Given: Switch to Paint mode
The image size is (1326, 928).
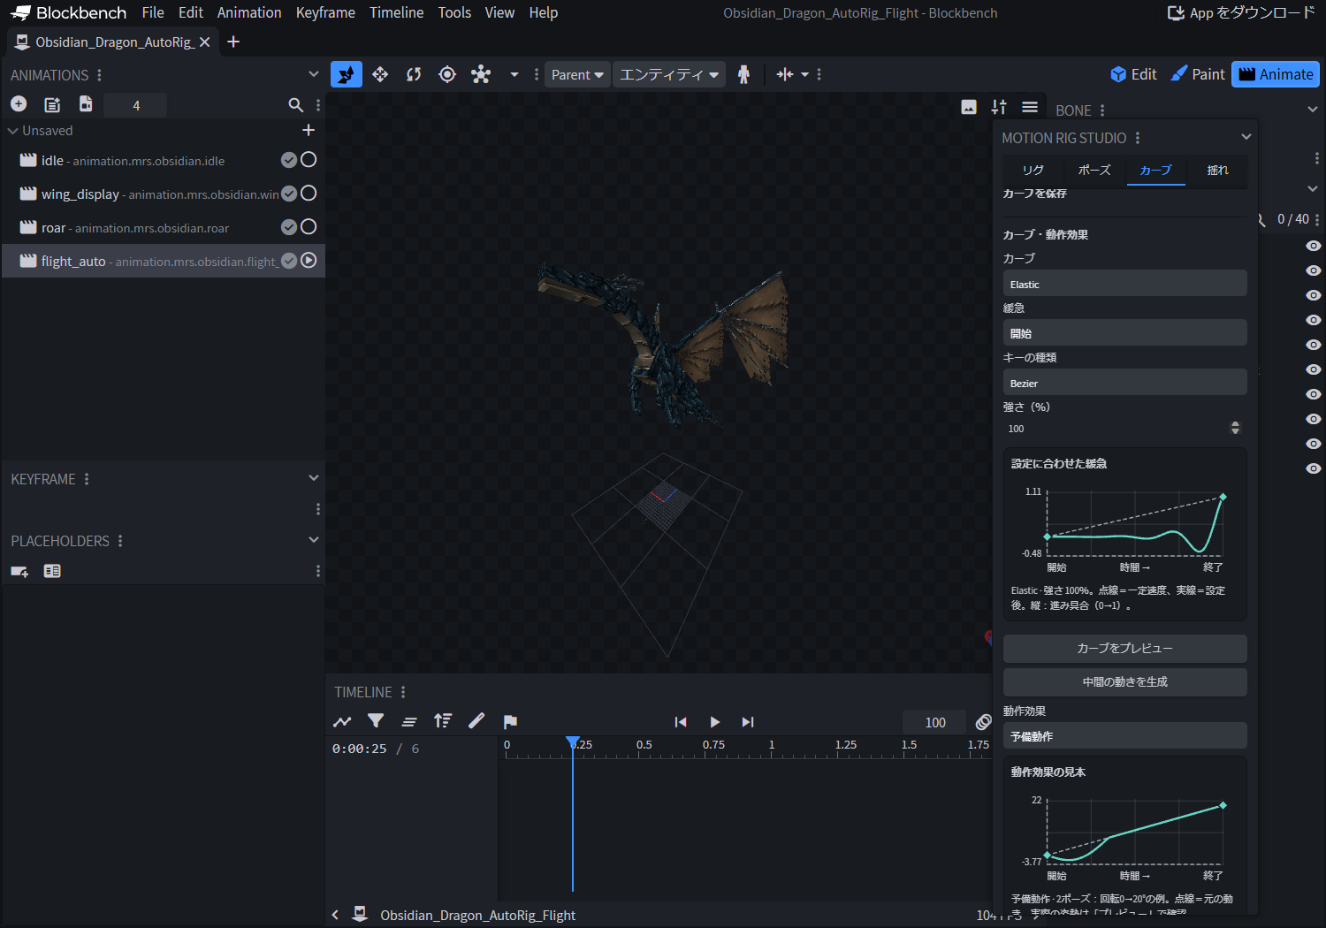Looking at the screenshot, I should 1198,74.
